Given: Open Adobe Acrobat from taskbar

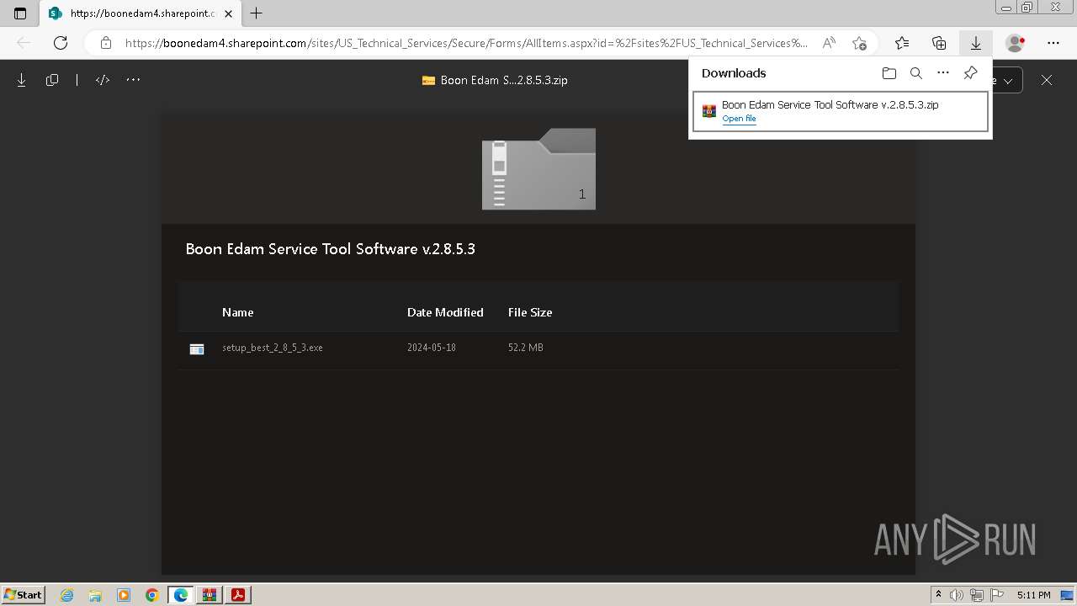Looking at the screenshot, I should (238, 595).
